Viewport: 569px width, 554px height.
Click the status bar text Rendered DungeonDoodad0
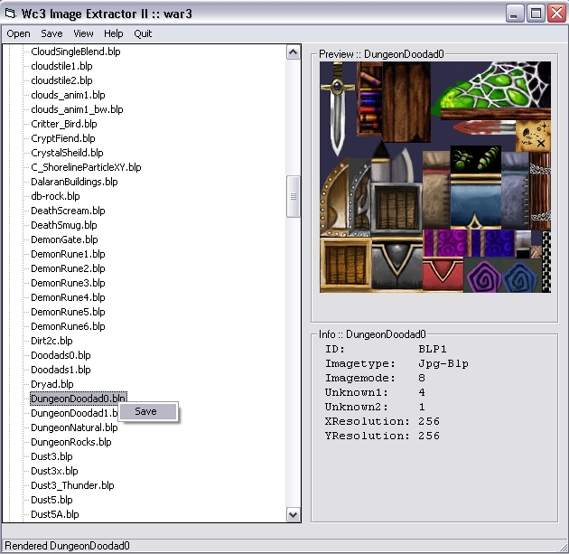[67, 546]
